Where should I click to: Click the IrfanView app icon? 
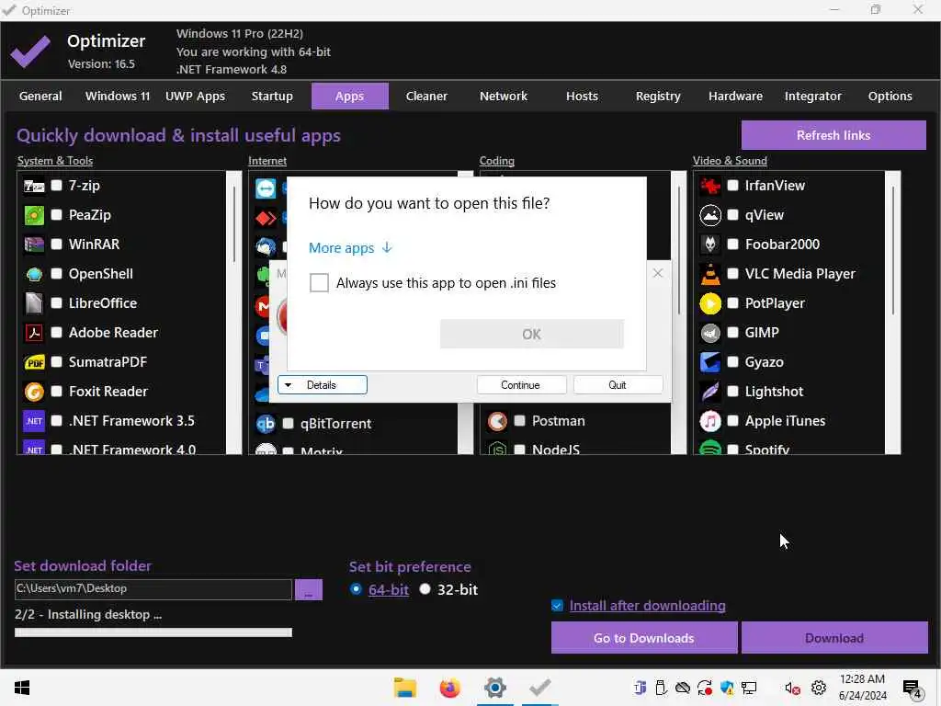(x=710, y=186)
